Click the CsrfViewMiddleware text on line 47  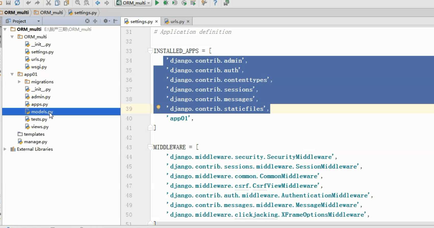point(285,186)
